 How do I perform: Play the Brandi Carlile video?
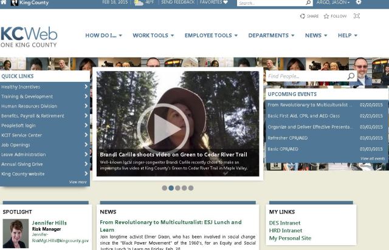click(164, 129)
